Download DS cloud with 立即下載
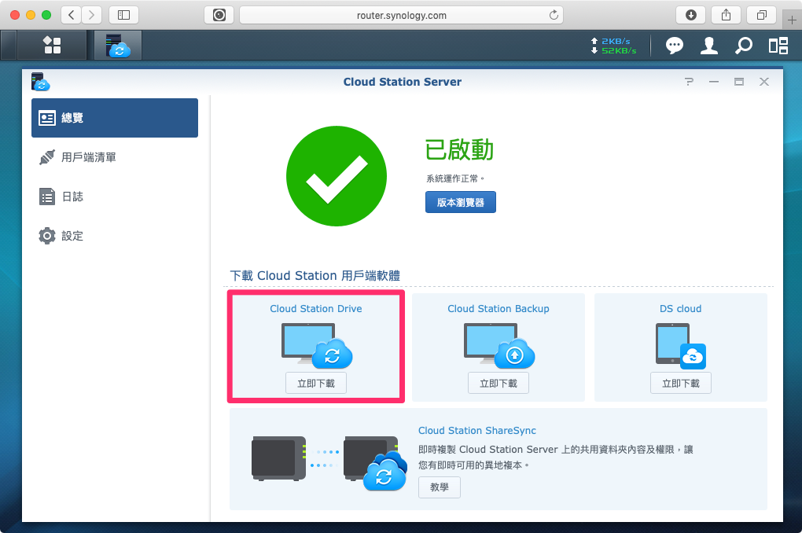 click(x=681, y=383)
